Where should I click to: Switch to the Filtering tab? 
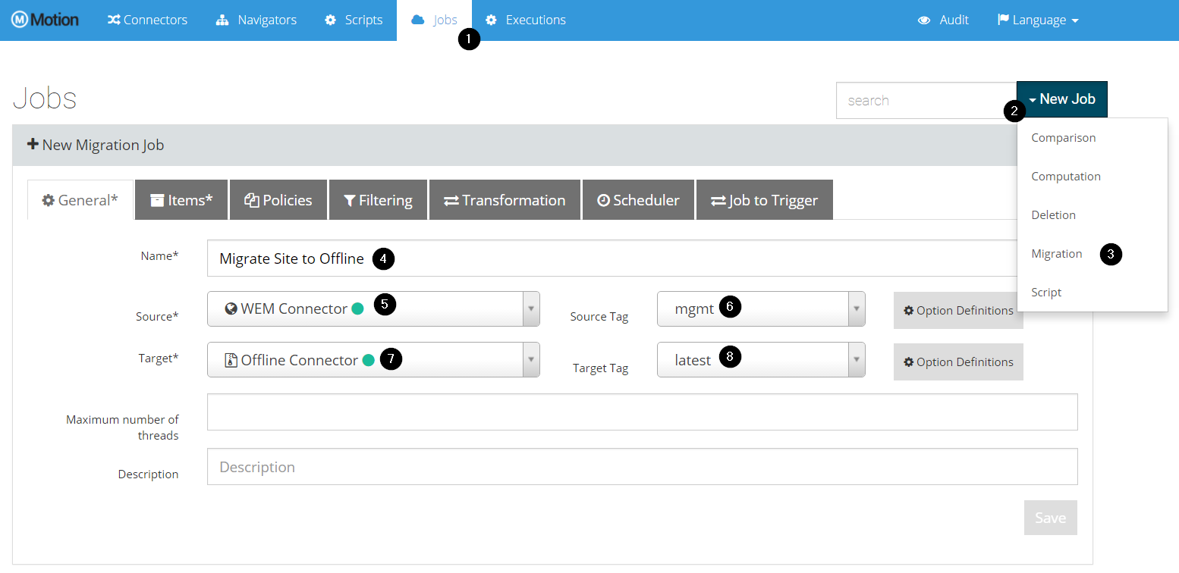(378, 200)
